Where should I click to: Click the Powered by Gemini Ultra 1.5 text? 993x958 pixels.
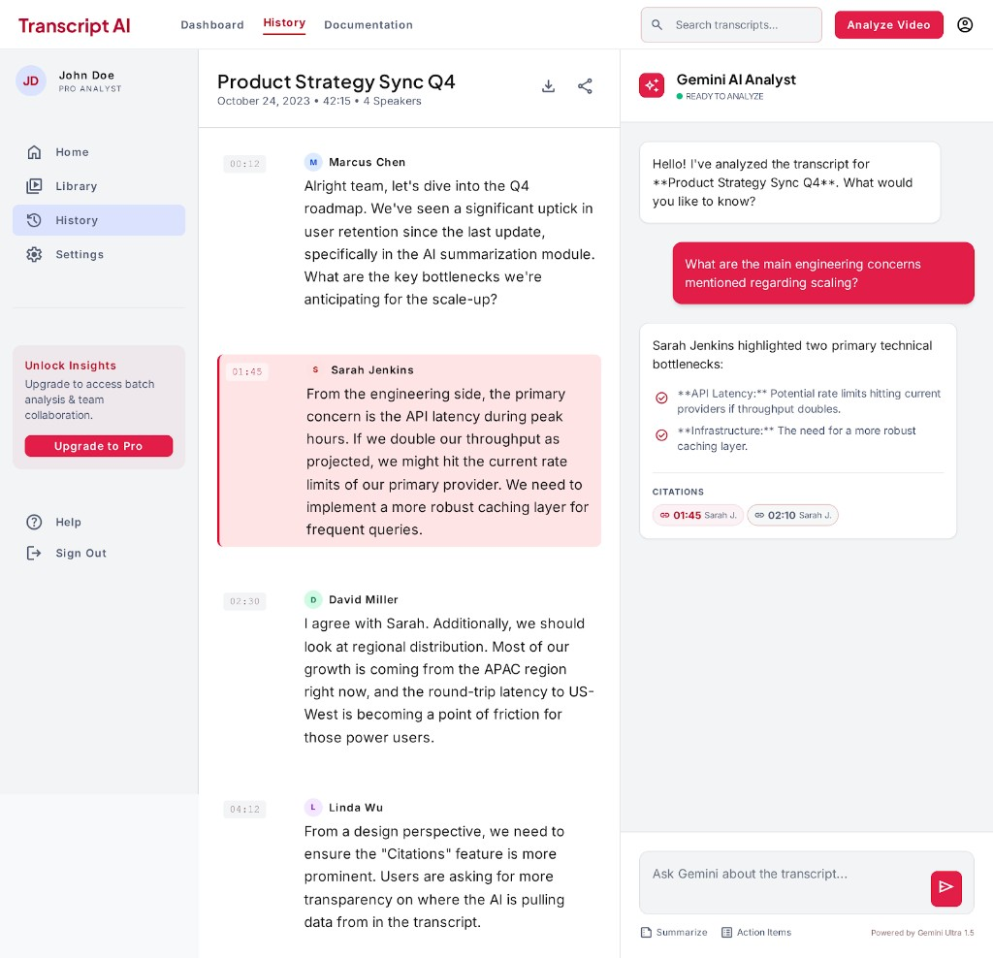[922, 933]
